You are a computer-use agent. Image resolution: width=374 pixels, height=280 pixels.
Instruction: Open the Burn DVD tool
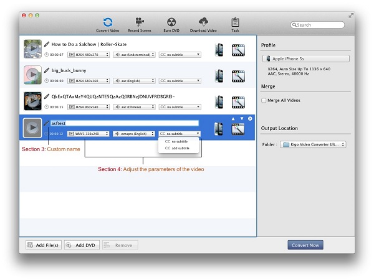171,25
